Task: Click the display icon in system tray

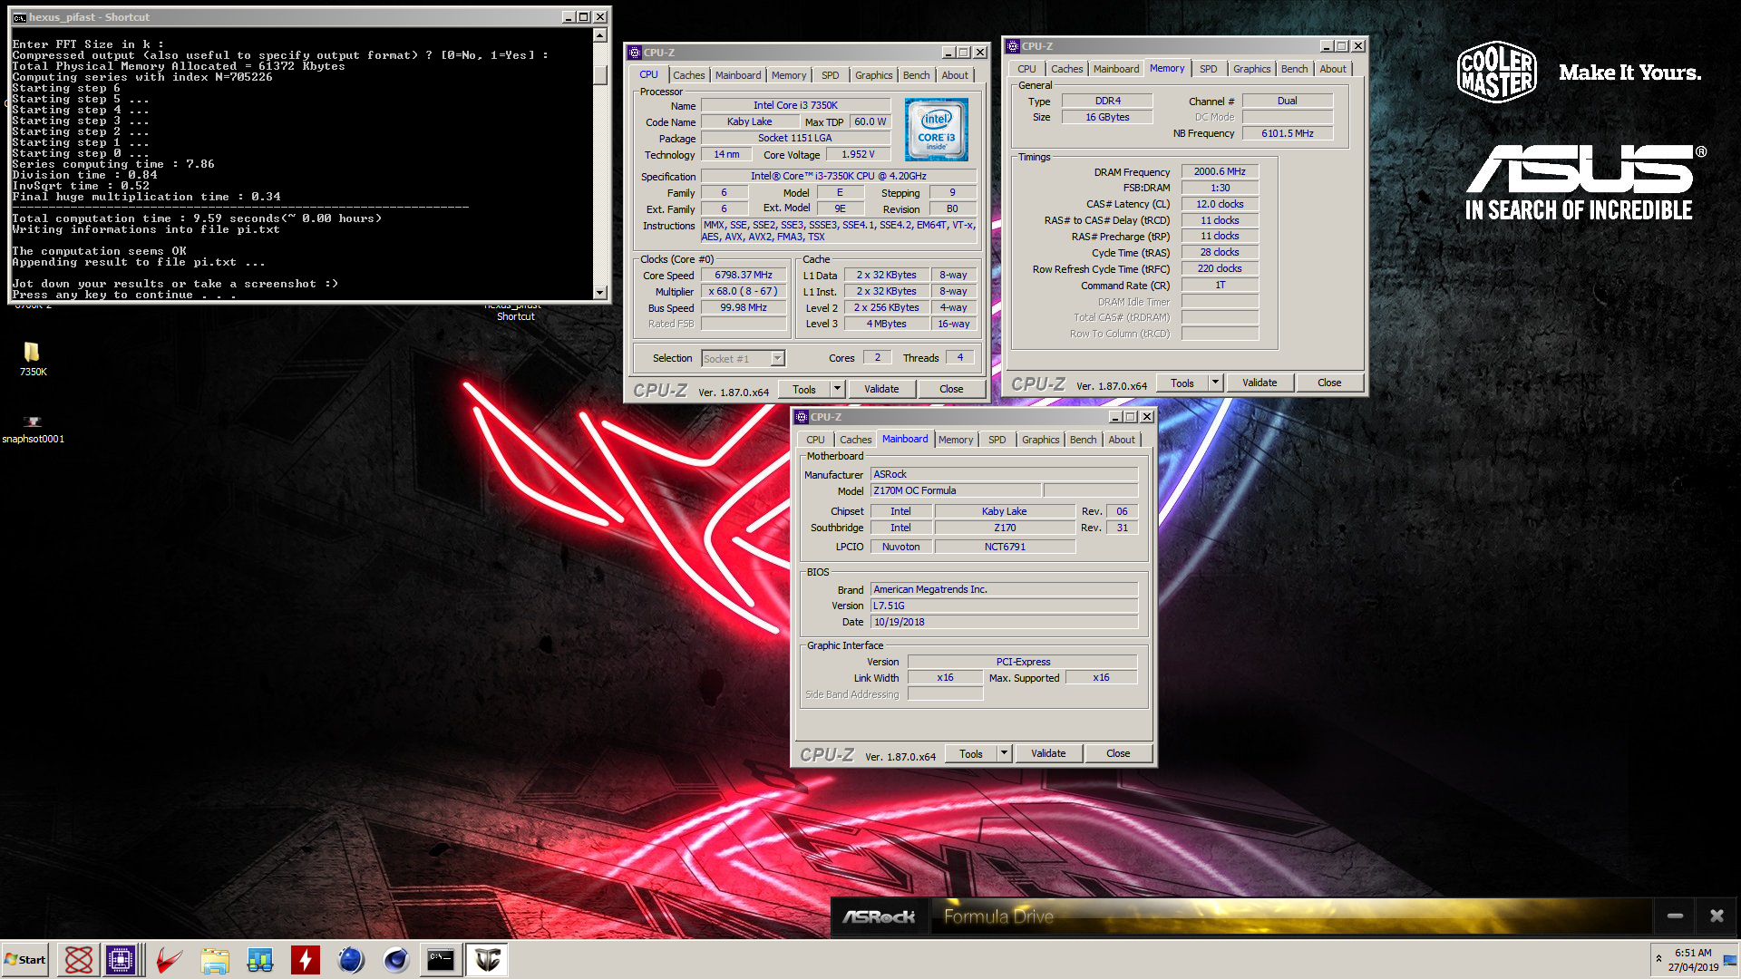Action: pyautogui.click(x=1730, y=960)
